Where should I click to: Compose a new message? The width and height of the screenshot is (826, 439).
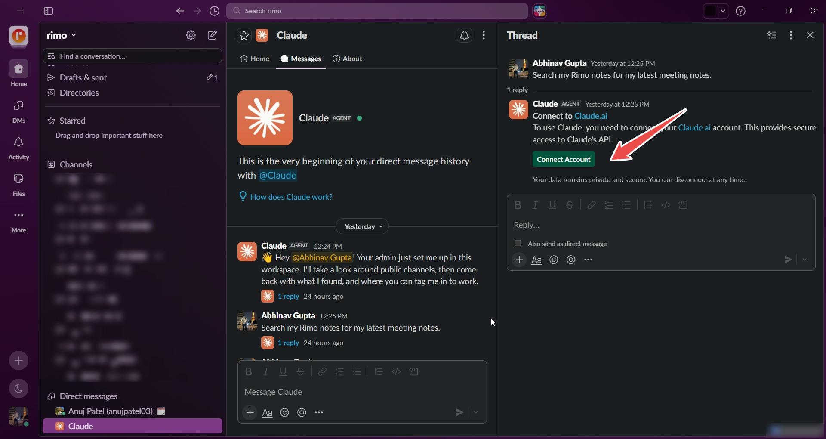point(213,35)
